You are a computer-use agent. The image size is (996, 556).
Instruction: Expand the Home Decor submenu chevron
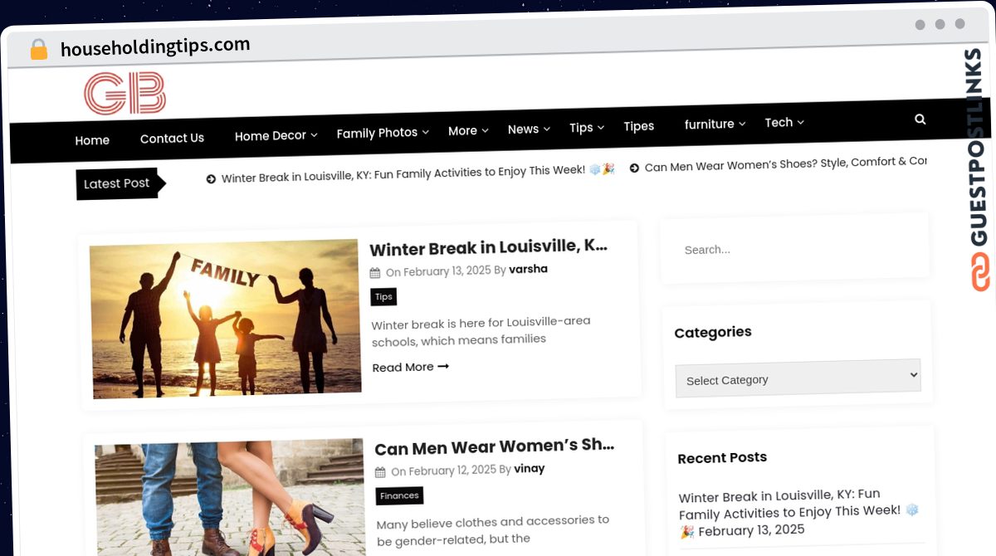point(315,134)
